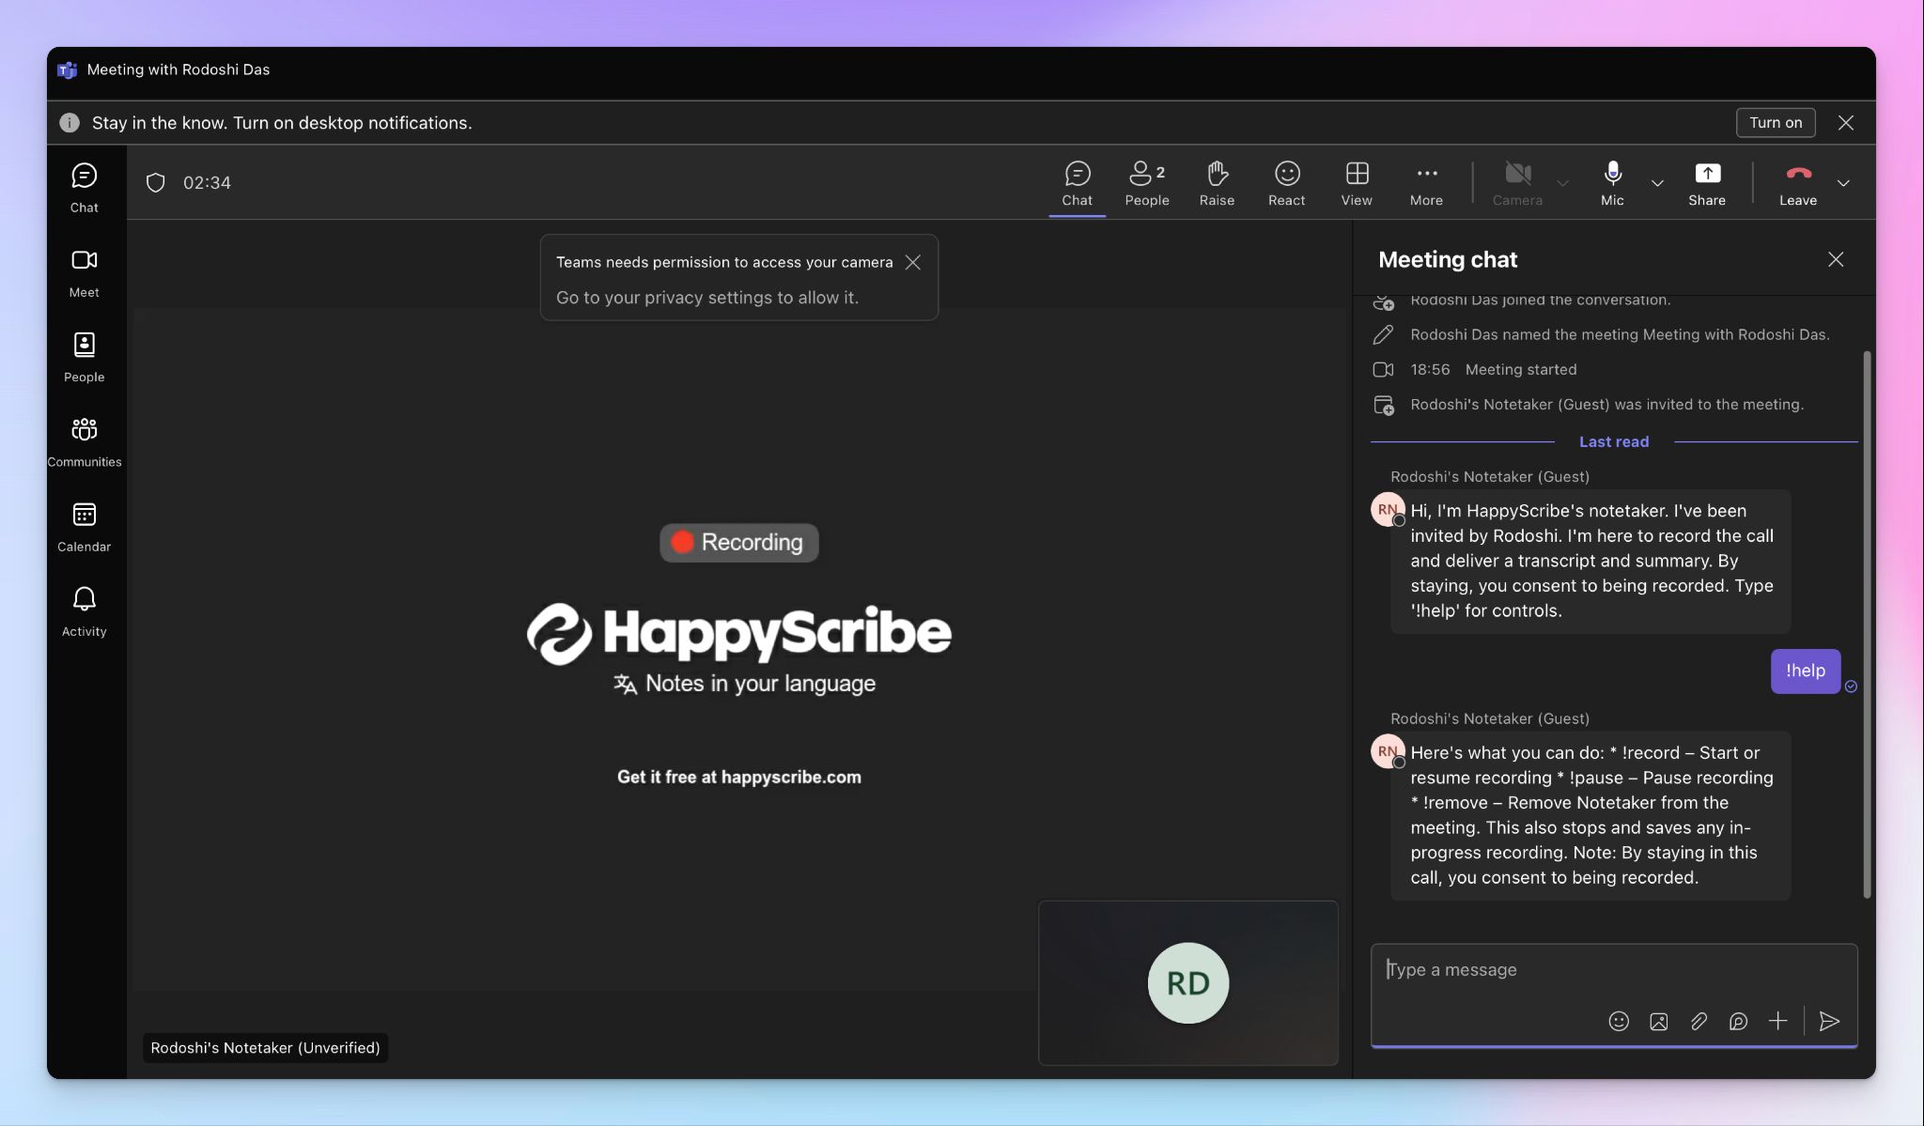Click the sent !help message bubble
The image size is (1924, 1126).
1805,671
